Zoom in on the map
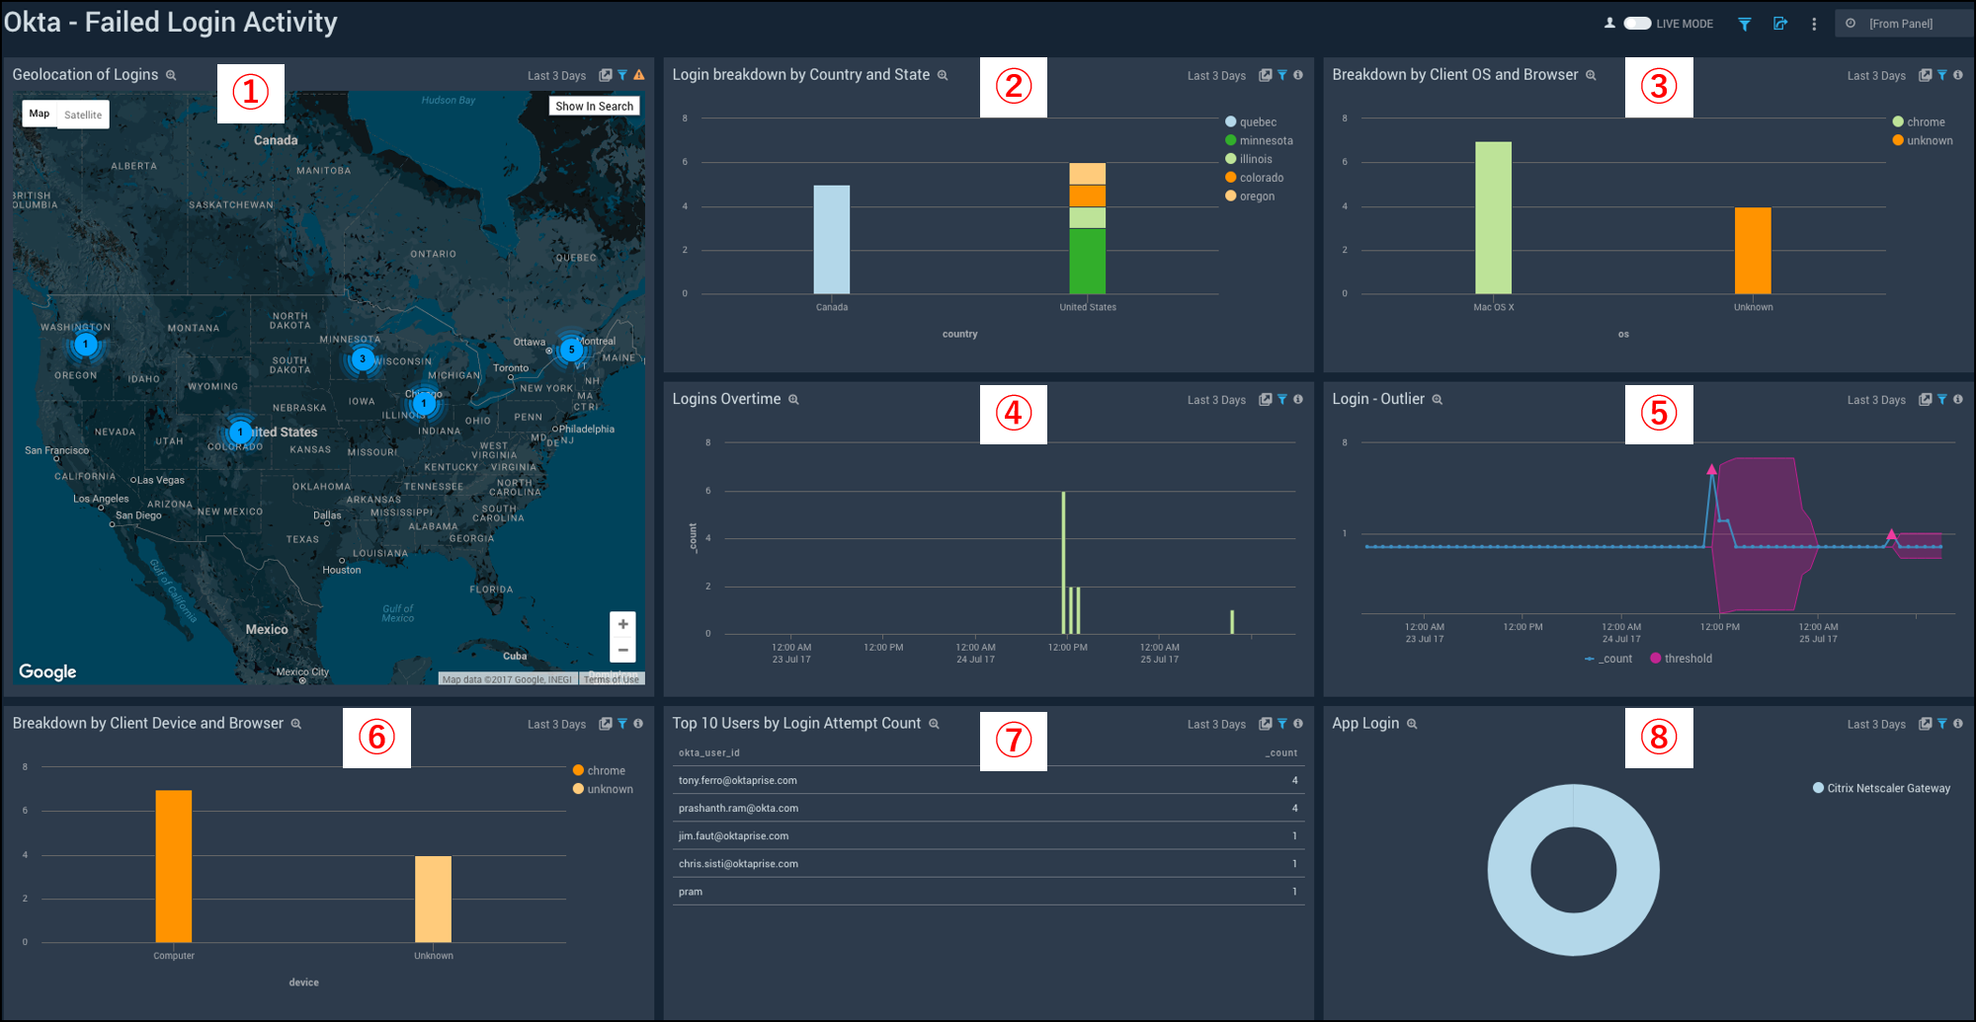 click(x=622, y=624)
